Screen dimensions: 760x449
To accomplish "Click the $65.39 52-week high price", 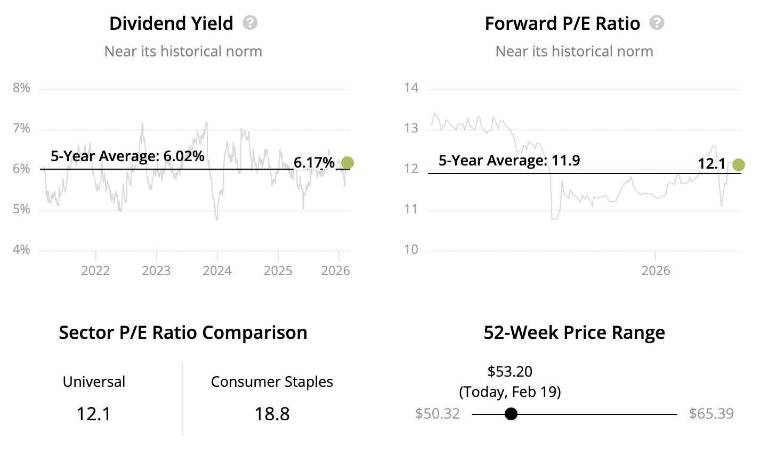I will click(711, 413).
